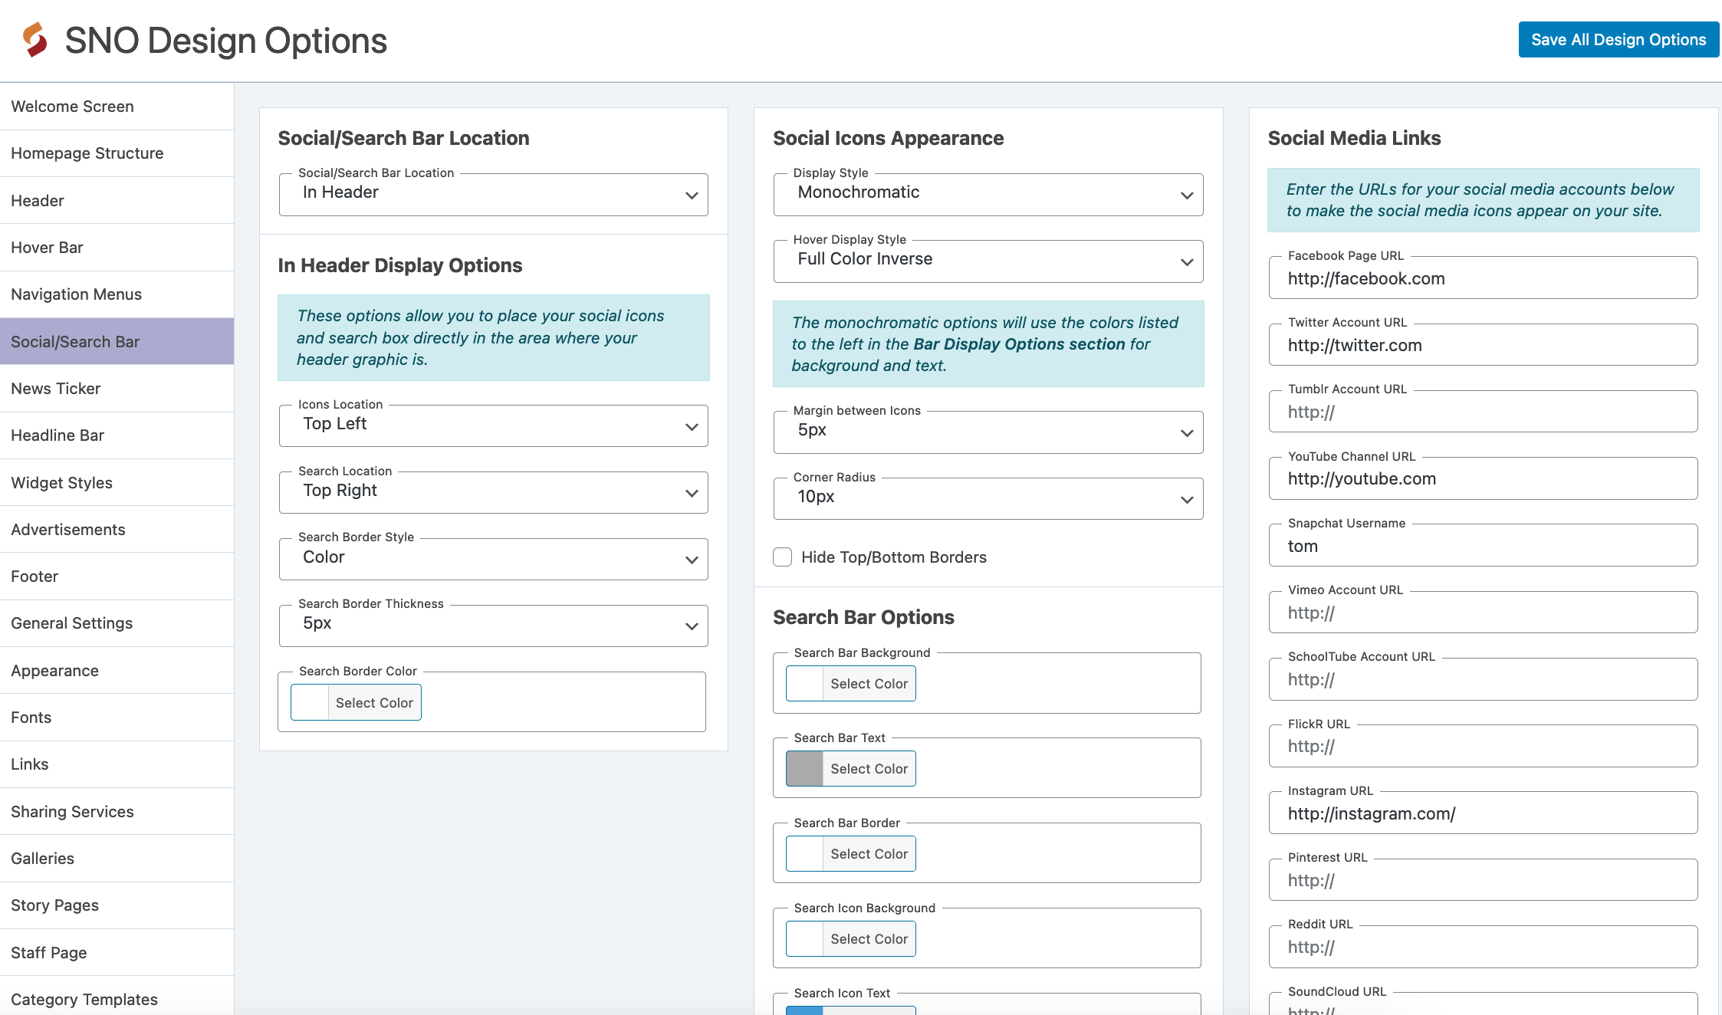Click Select Color for Search Icon Background
This screenshot has height=1015, width=1722.
[x=869, y=938]
